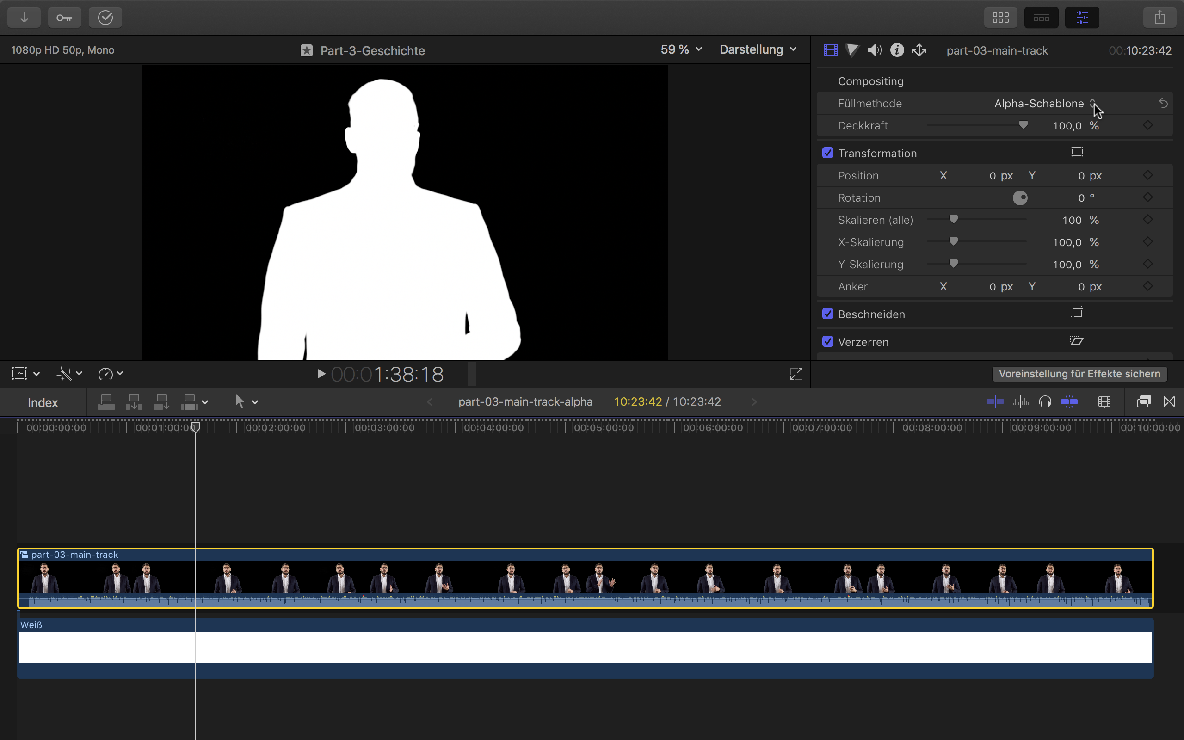
Task: Open the enhancements magic wand menu
Action: click(x=69, y=374)
